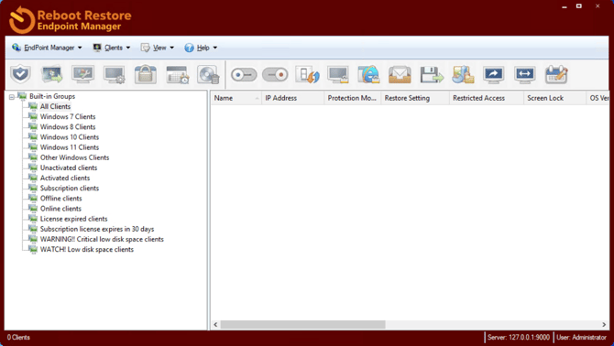Click the users with lock icon
614x346 pixels.
point(463,74)
